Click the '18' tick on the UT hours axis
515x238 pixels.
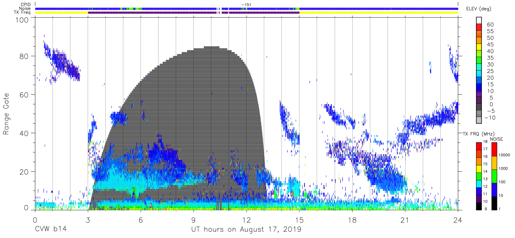click(352, 220)
